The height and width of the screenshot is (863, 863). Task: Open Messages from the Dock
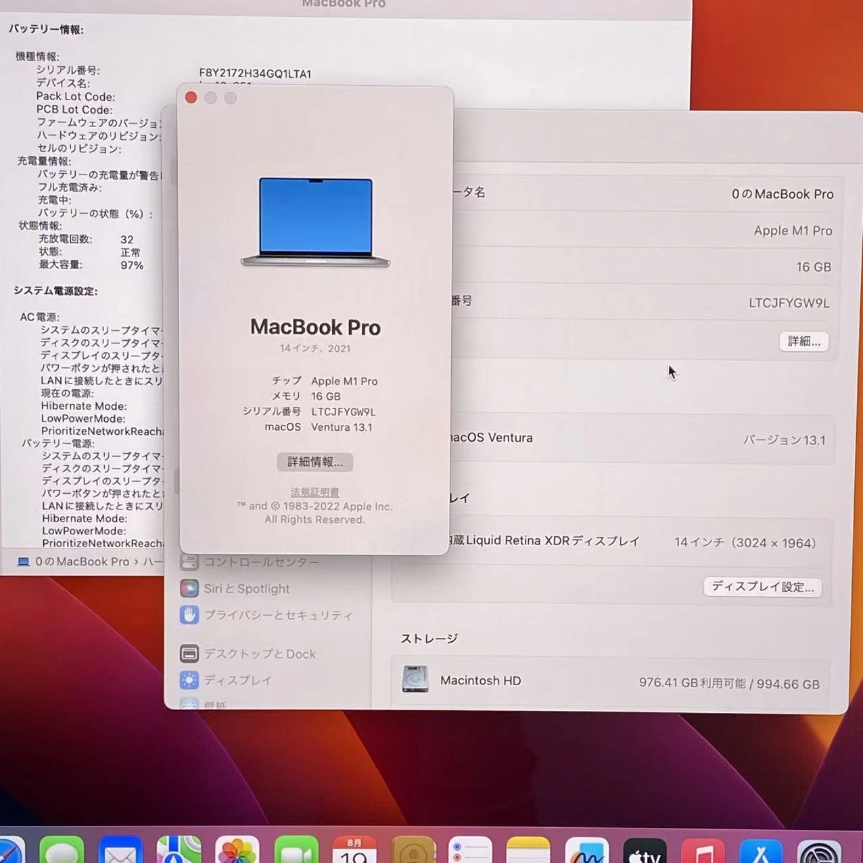pos(62,850)
